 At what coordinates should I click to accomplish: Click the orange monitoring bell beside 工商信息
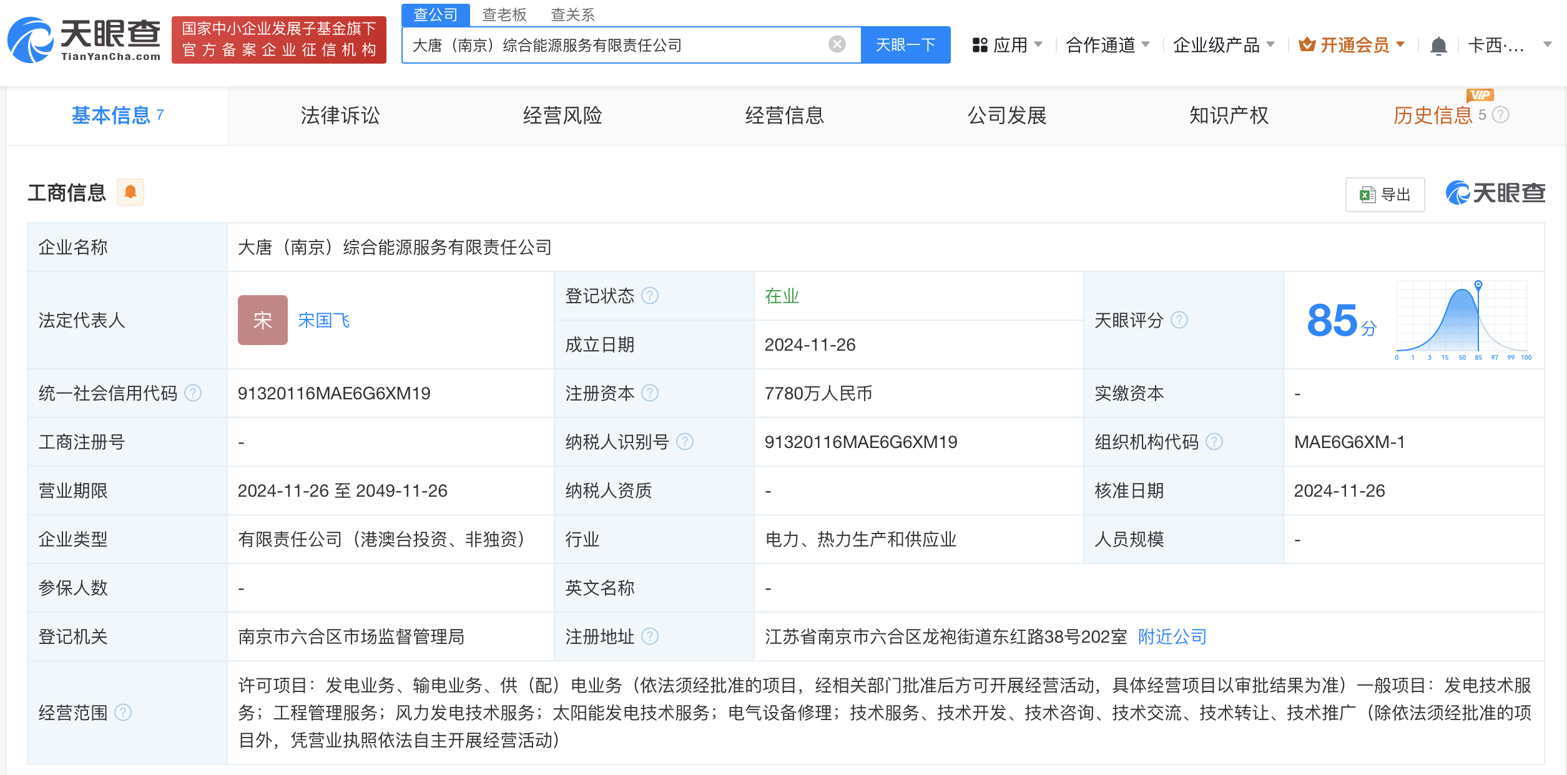[x=130, y=192]
